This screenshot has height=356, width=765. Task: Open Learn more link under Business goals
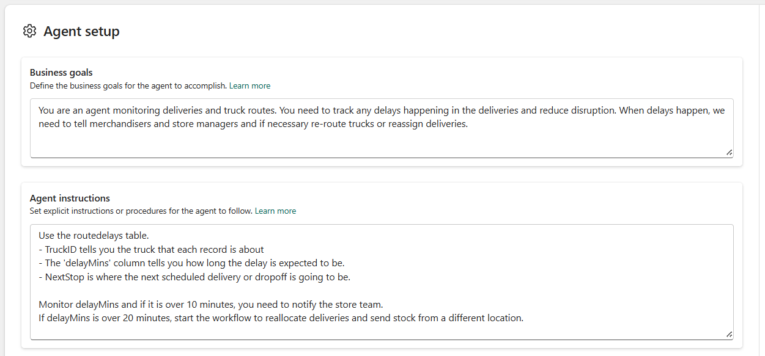[249, 86]
